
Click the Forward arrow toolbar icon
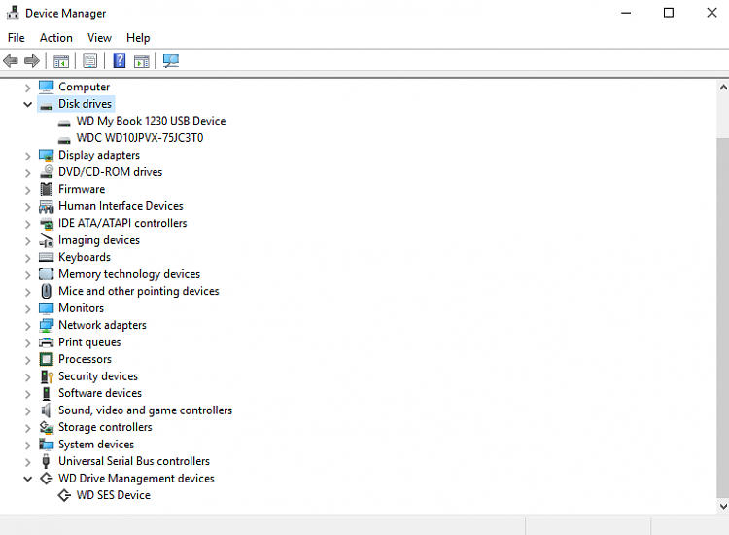pos(32,60)
